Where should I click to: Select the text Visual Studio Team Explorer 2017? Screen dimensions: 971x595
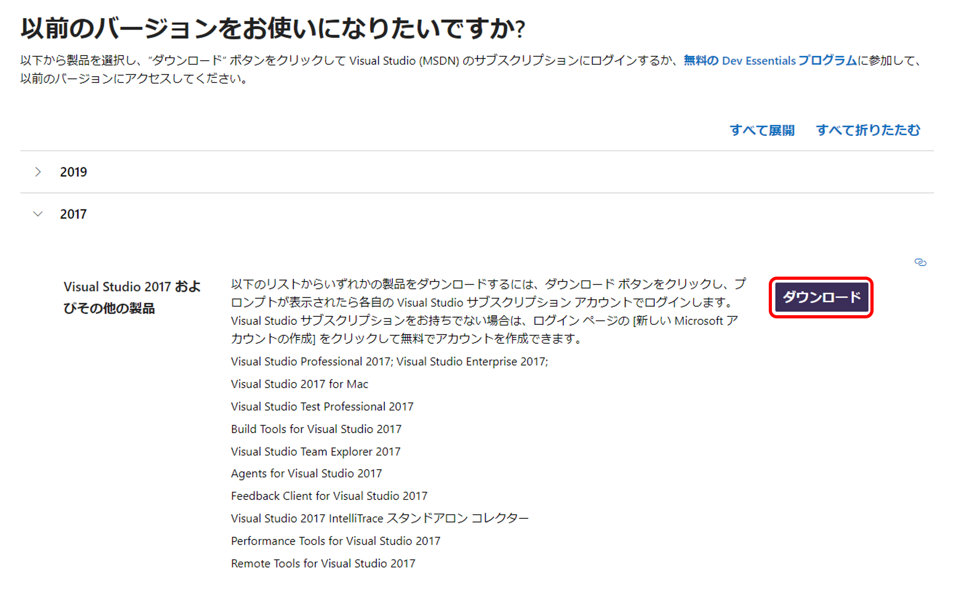tap(316, 452)
